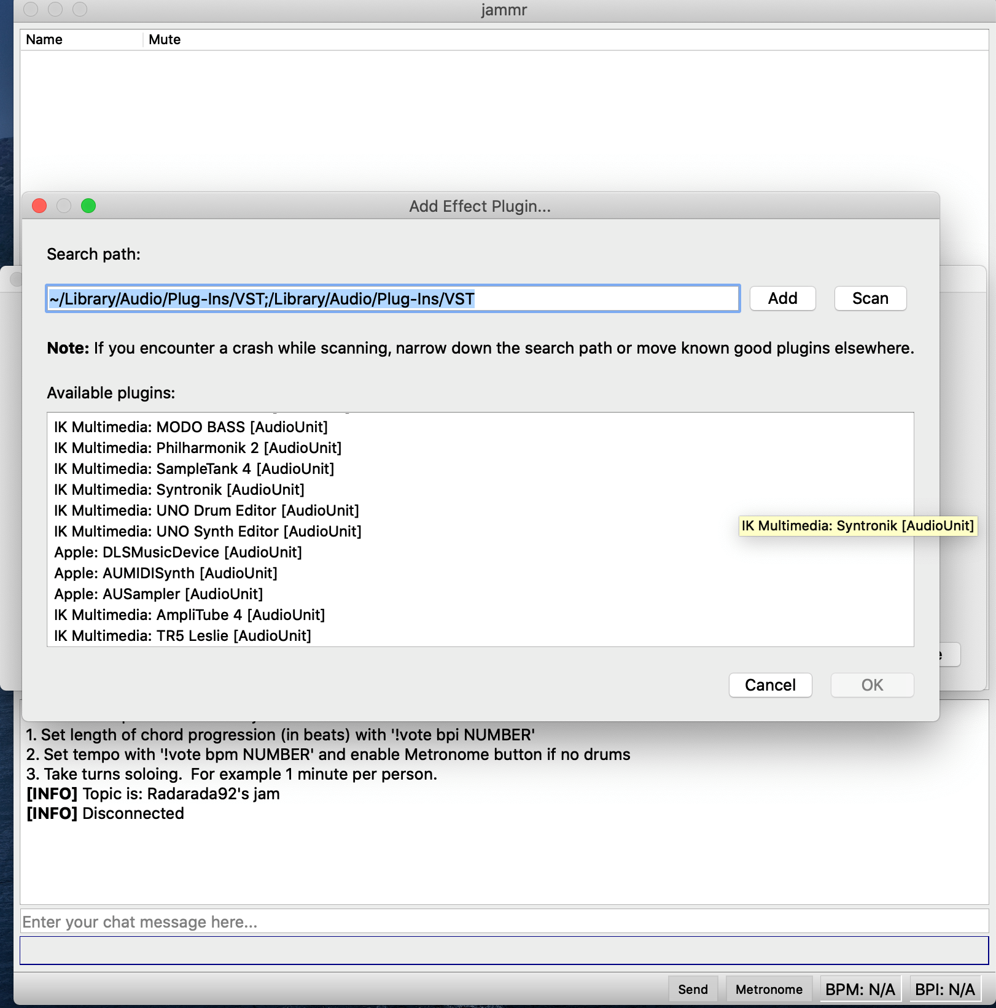Pick IK Multimedia: Syntronik in list
Viewport: 996px width, 1008px height.
179,490
